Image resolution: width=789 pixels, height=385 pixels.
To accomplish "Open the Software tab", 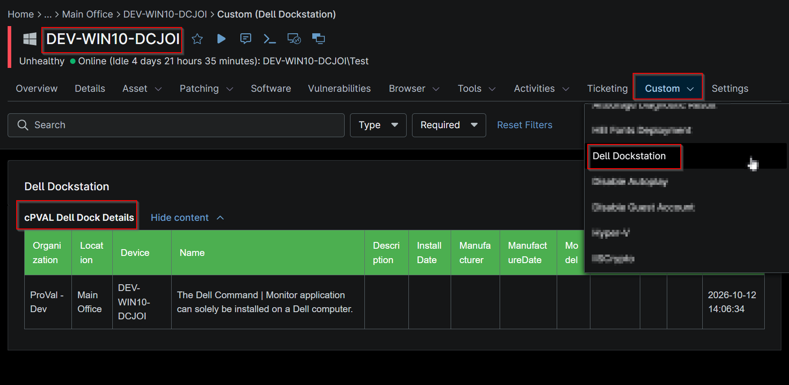I will click(x=271, y=89).
